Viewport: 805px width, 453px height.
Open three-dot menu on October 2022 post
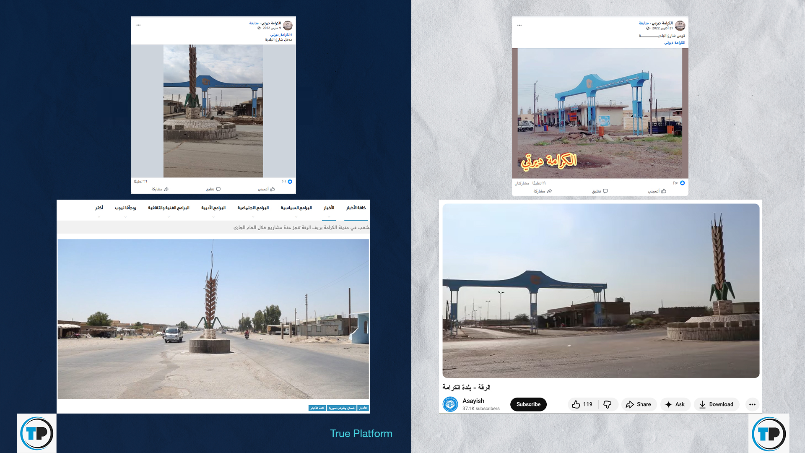[519, 25]
